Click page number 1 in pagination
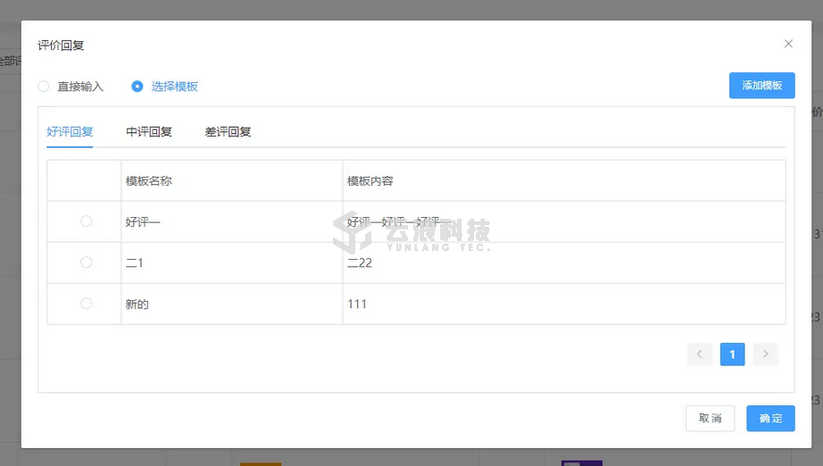 point(732,354)
